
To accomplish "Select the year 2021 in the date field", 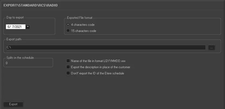I will 20,27.
